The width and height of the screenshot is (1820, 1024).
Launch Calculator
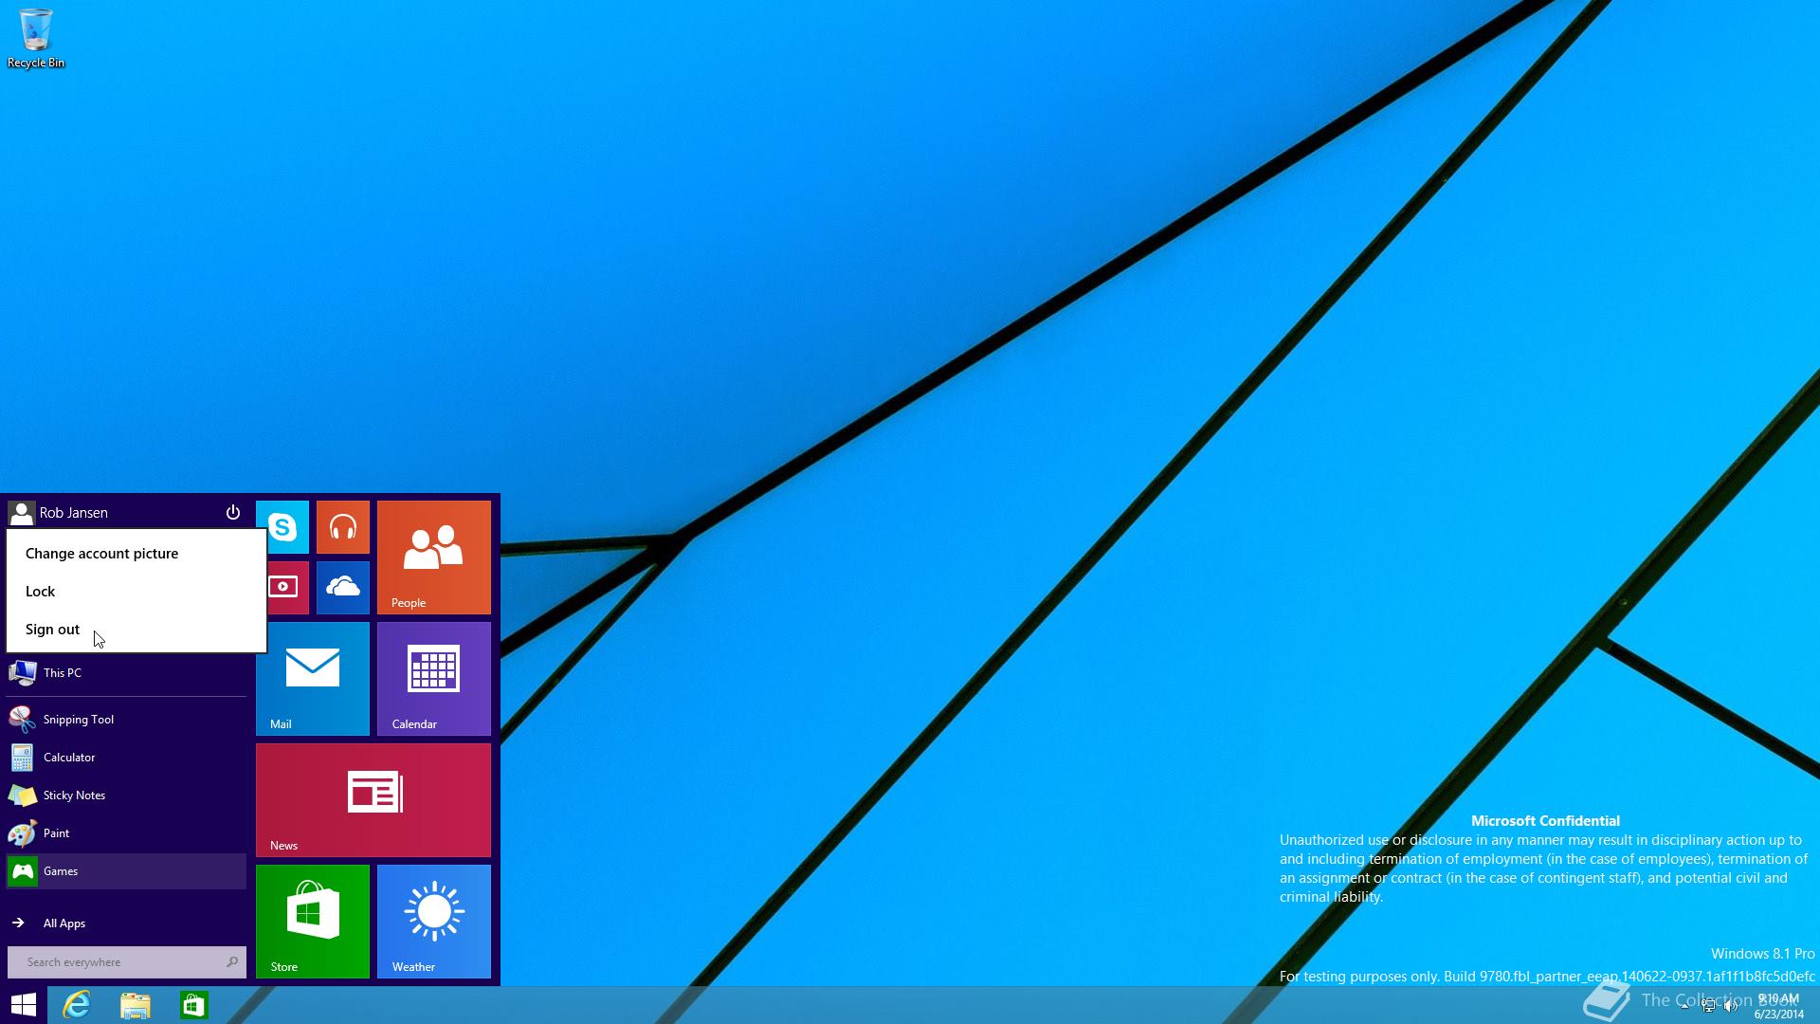coord(127,758)
